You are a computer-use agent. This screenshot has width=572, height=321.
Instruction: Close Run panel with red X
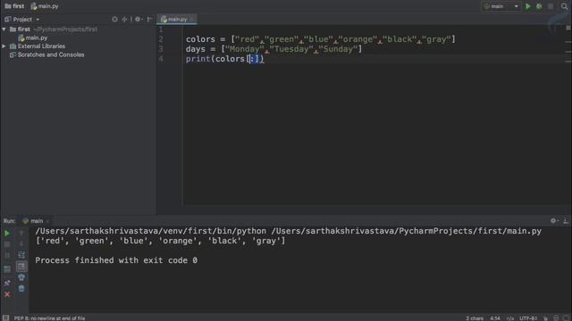coord(7,294)
